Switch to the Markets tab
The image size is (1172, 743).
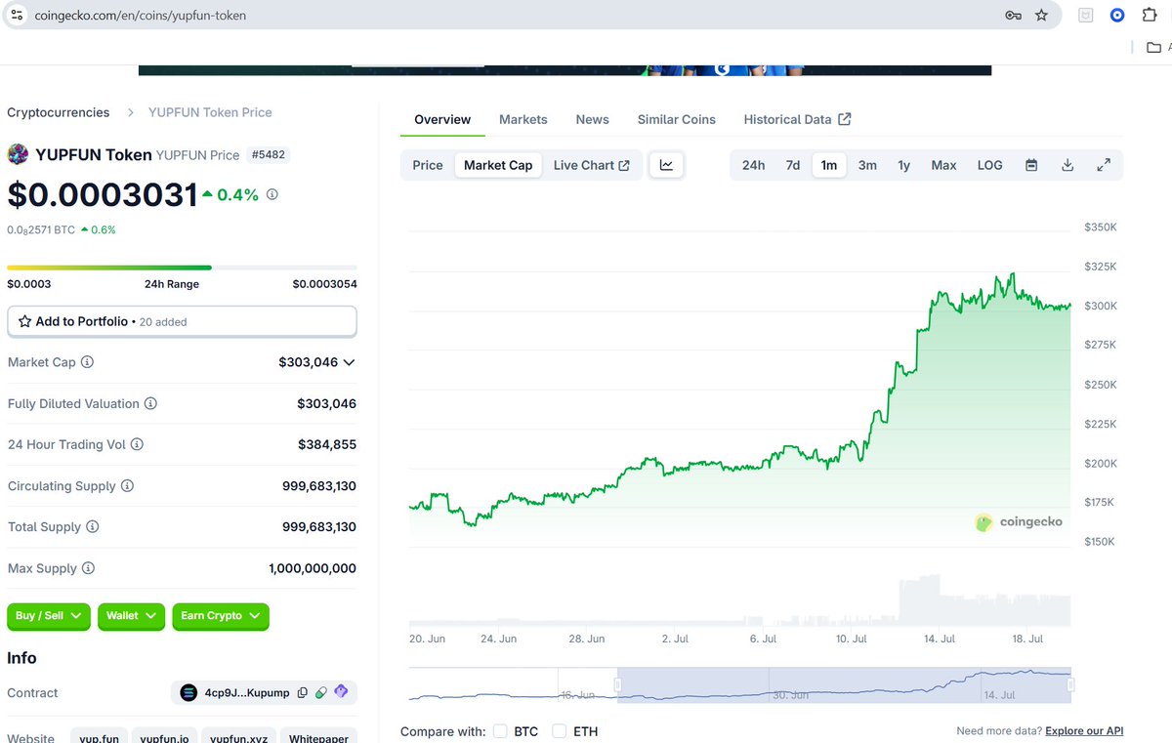coord(523,119)
